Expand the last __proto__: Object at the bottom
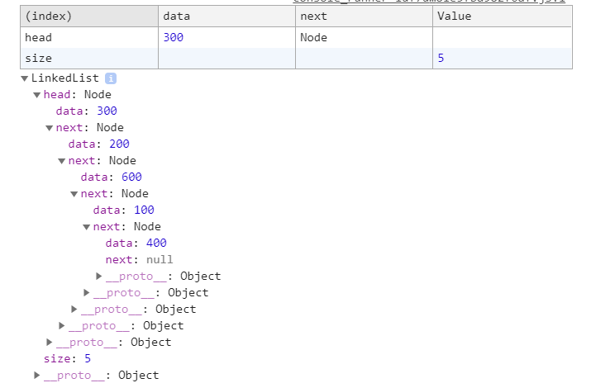The height and width of the screenshot is (383, 591). tap(37, 375)
